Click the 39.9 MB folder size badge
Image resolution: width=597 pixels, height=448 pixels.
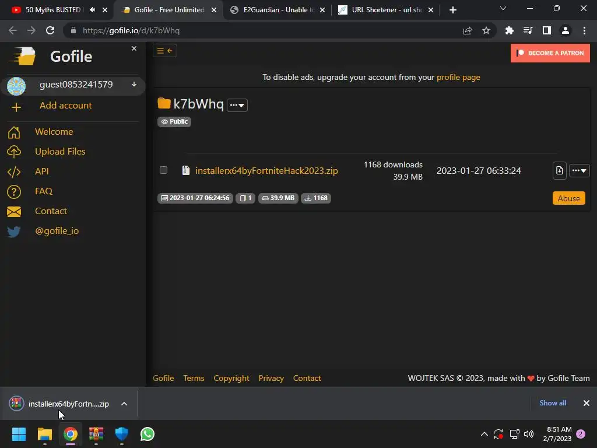pos(278,198)
